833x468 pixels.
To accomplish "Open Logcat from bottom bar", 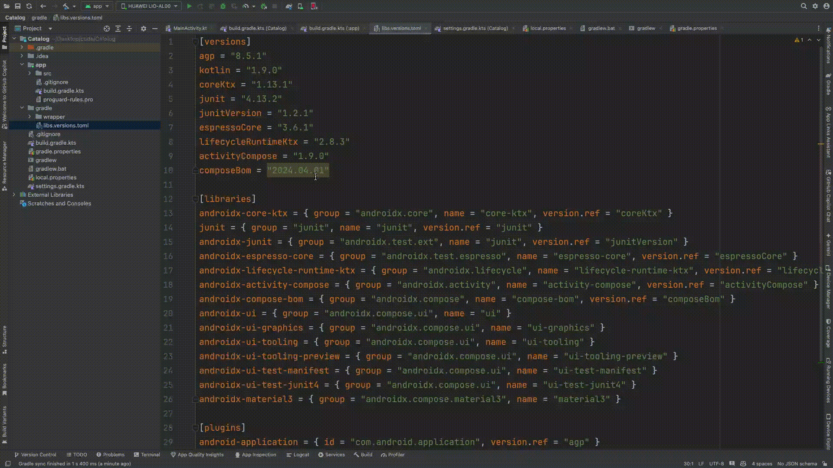I will point(298,455).
